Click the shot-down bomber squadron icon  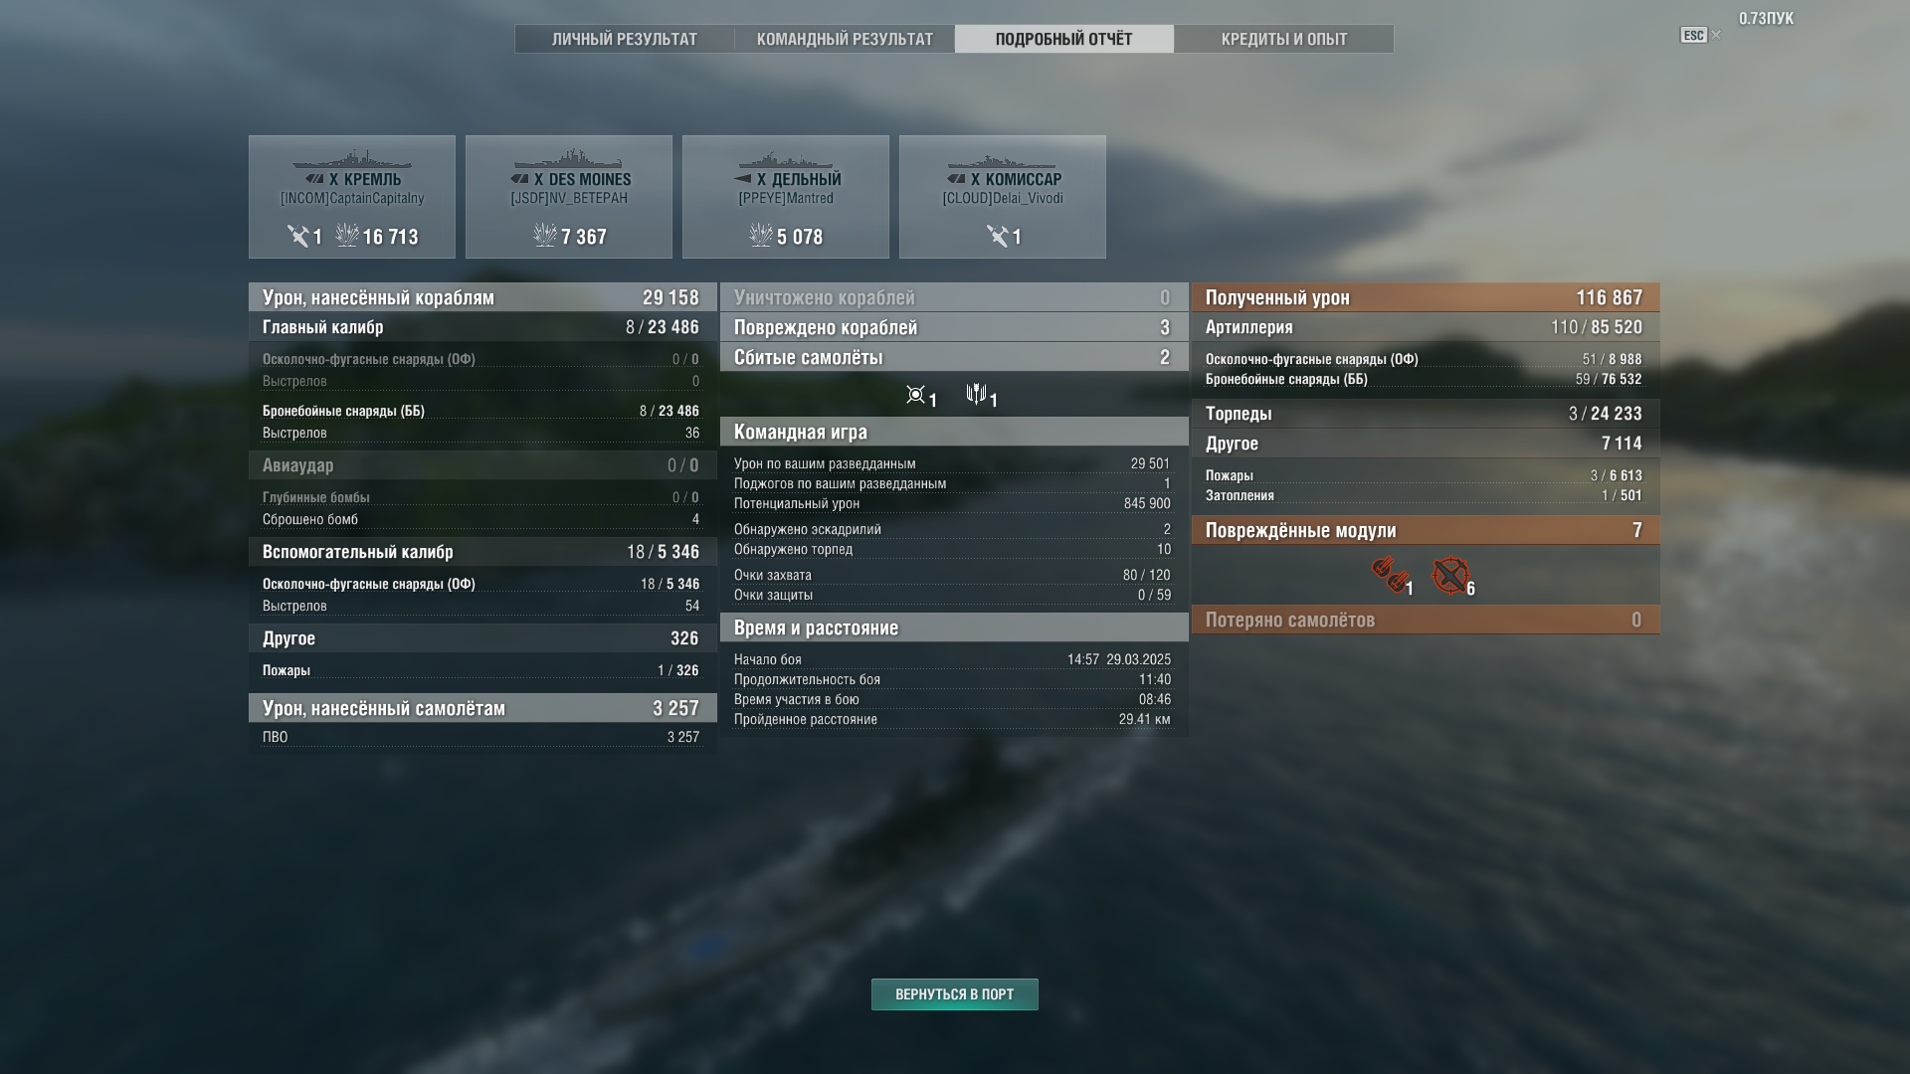pyautogui.click(x=976, y=395)
